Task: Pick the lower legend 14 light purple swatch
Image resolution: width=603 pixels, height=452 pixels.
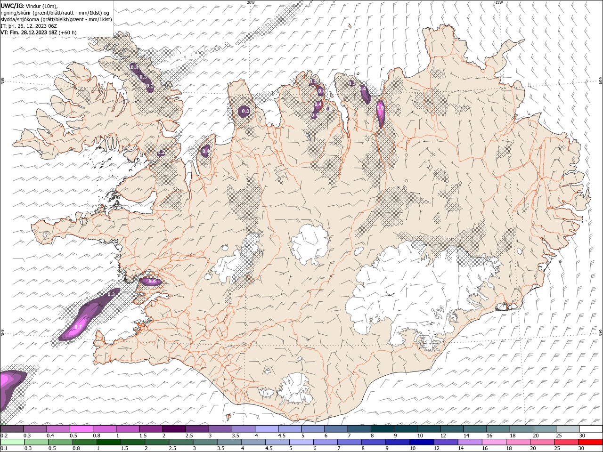Action: [x=470, y=442]
